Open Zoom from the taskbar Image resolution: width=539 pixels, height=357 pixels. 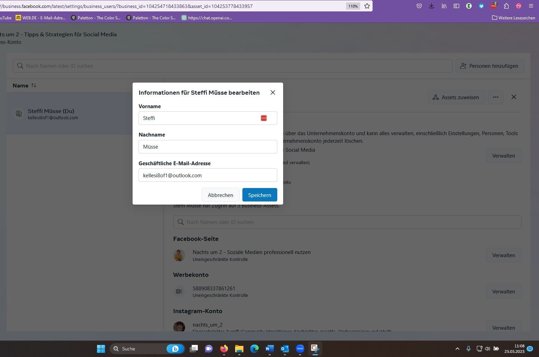[300, 349]
